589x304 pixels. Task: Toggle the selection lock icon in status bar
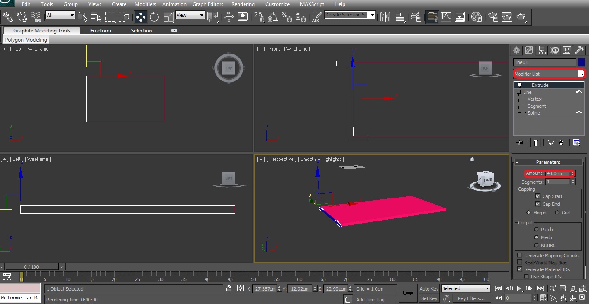coord(229,288)
